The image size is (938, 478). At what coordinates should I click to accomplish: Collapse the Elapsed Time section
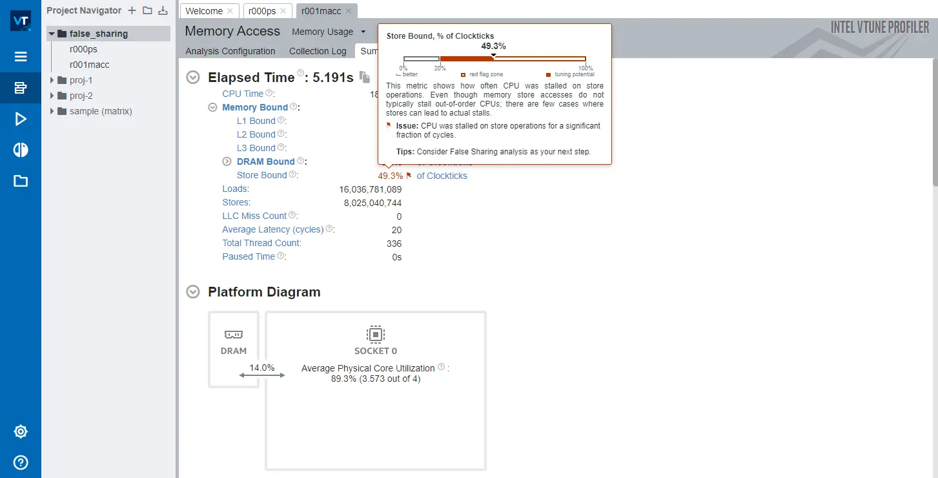(192, 78)
